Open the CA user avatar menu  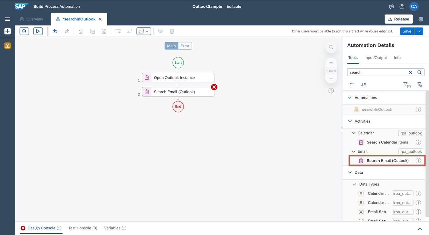click(x=414, y=7)
